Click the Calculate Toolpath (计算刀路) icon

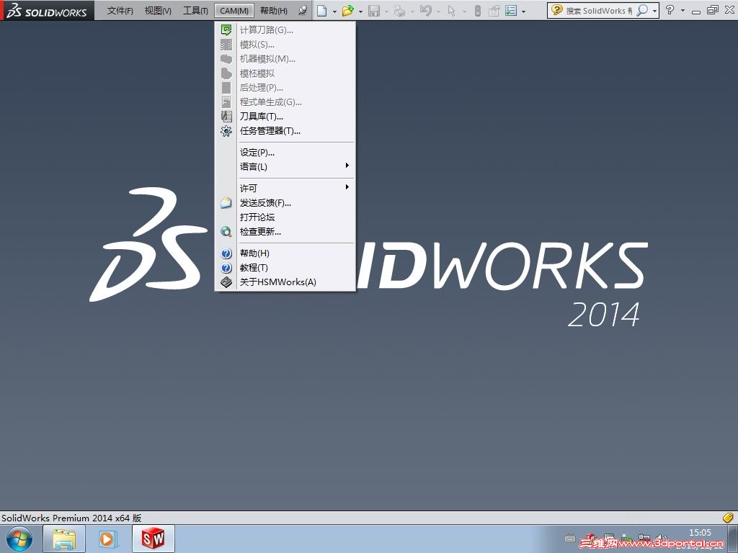(226, 30)
